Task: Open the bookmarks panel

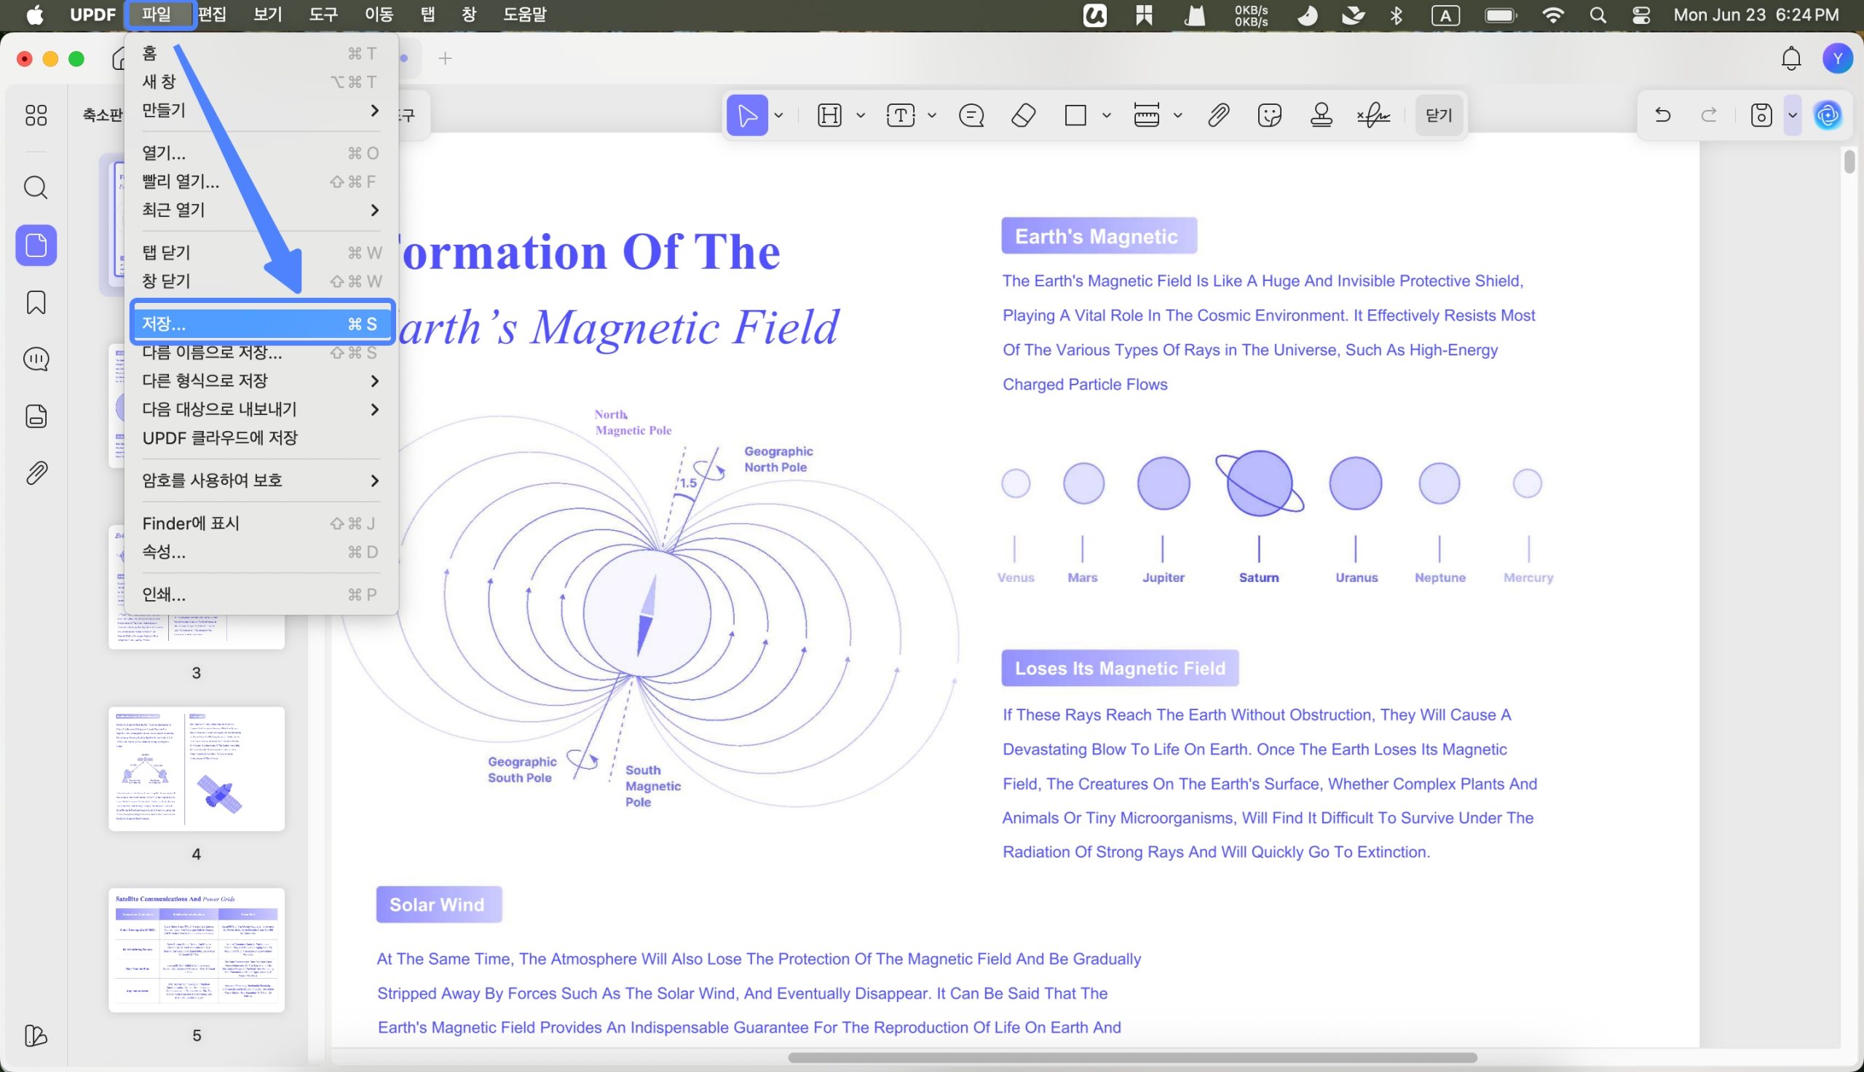Action: click(36, 302)
